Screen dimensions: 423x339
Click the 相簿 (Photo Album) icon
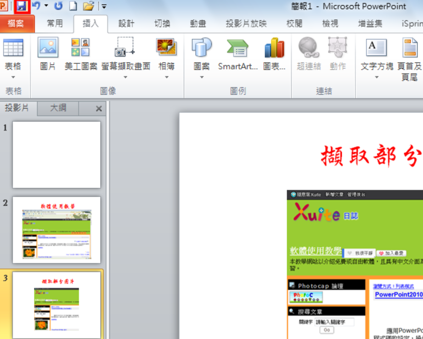coord(166,47)
